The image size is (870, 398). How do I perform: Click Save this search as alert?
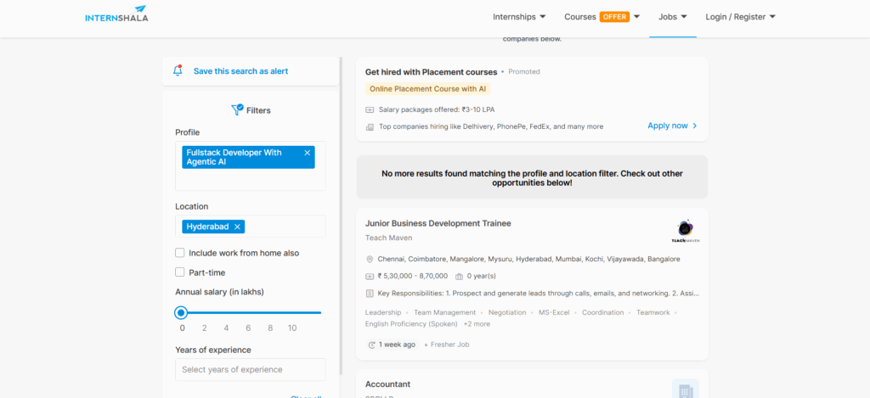[240, 71]
